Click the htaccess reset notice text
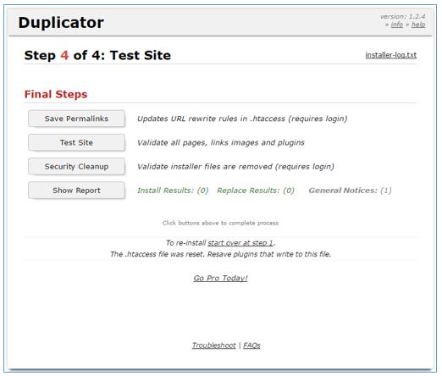 (x=220, y=254)
